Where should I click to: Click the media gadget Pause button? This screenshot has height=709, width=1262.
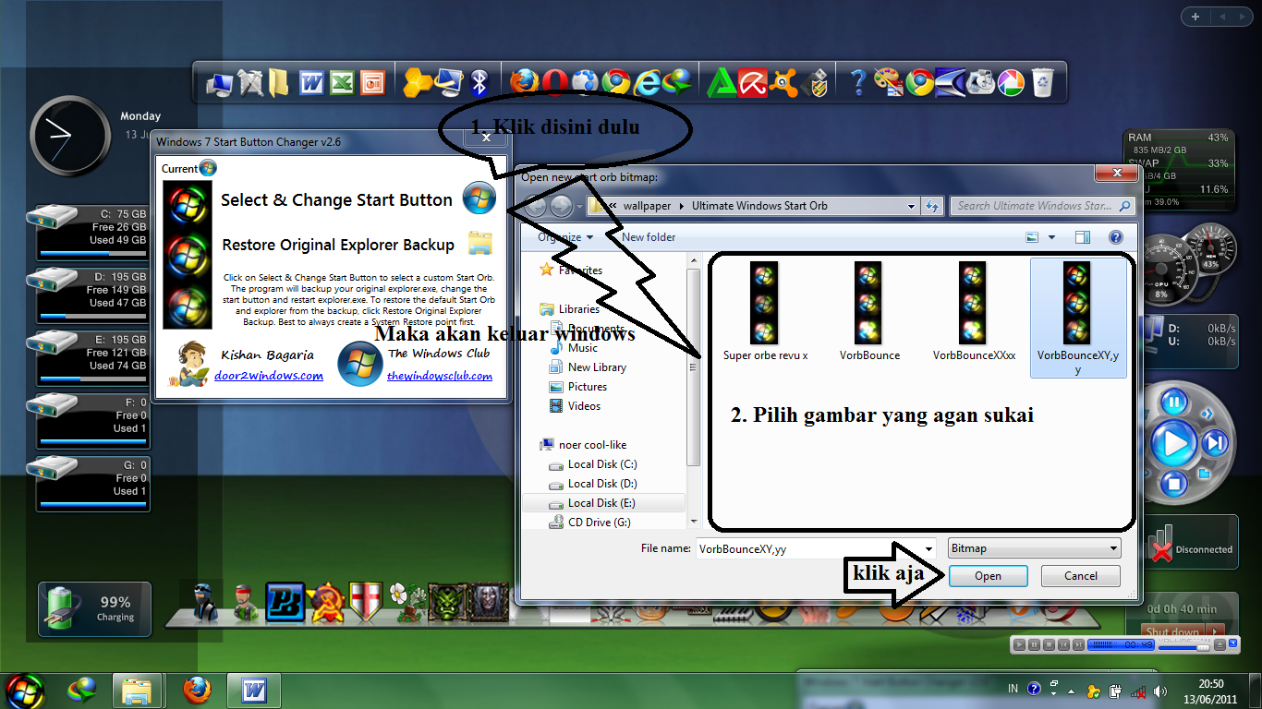point(1173,403)
